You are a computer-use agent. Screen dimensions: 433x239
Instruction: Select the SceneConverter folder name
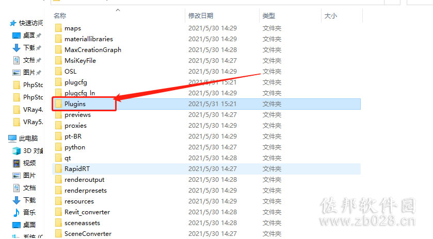pyautogui.click(x=88, y=234)
